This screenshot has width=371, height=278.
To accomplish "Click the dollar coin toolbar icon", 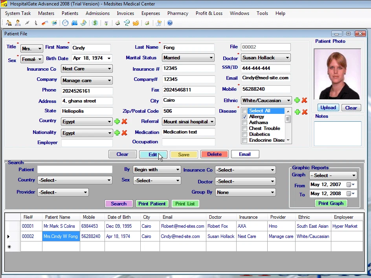I will click(x=95, y=23).
